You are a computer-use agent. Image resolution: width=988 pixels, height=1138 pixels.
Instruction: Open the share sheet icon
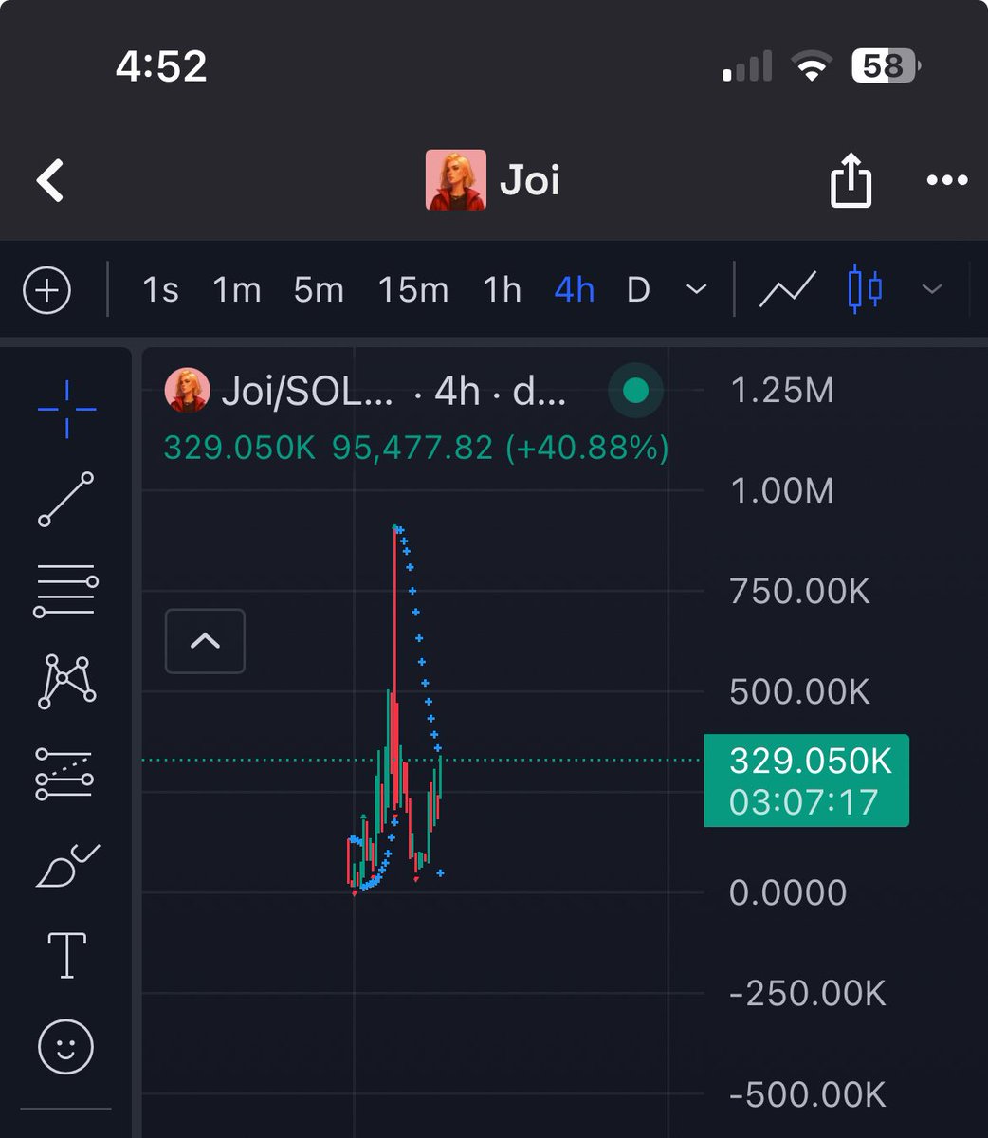coord(851,179)
